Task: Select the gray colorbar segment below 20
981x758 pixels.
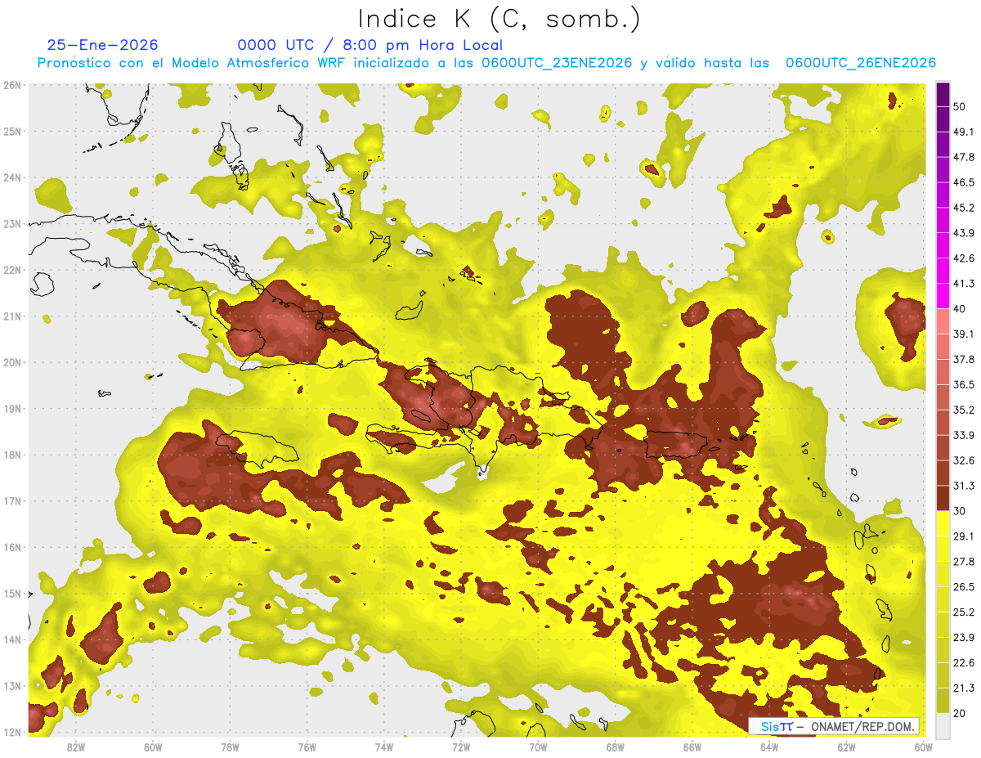Action: click(x=943, y=725)
